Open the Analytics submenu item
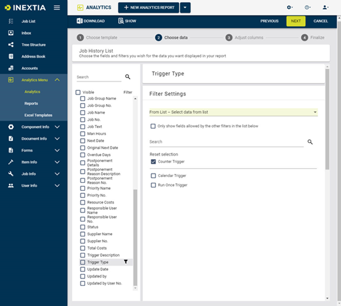Screen dimensions: 341x306 (x=32, y=92)
